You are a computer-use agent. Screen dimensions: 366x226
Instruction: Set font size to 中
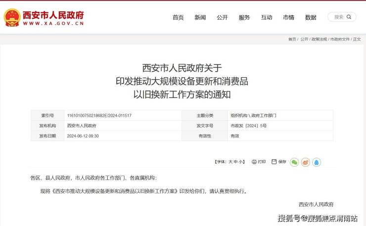pyautogui.click(x=235, y=162)
